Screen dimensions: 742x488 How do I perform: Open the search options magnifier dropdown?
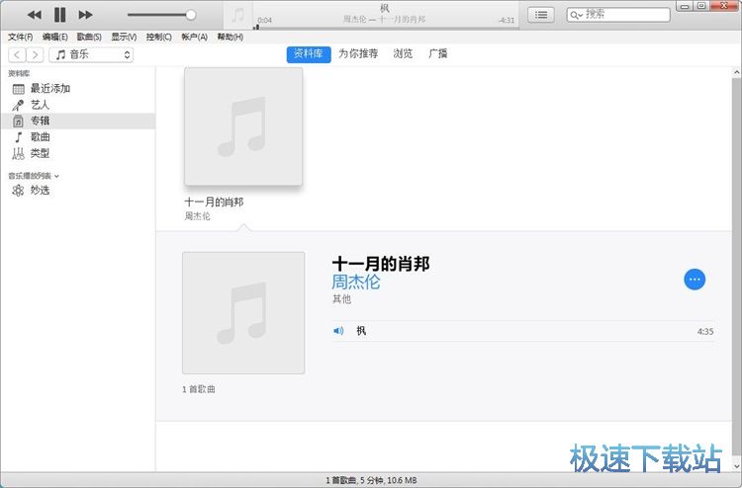pyautogui.click(x=576, y=15)
